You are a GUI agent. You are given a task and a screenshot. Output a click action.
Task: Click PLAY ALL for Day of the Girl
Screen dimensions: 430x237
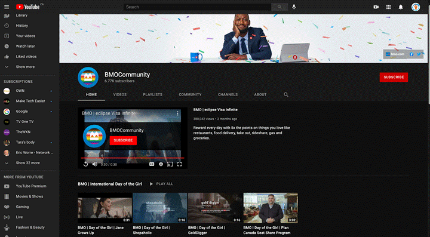click(161, 184)
